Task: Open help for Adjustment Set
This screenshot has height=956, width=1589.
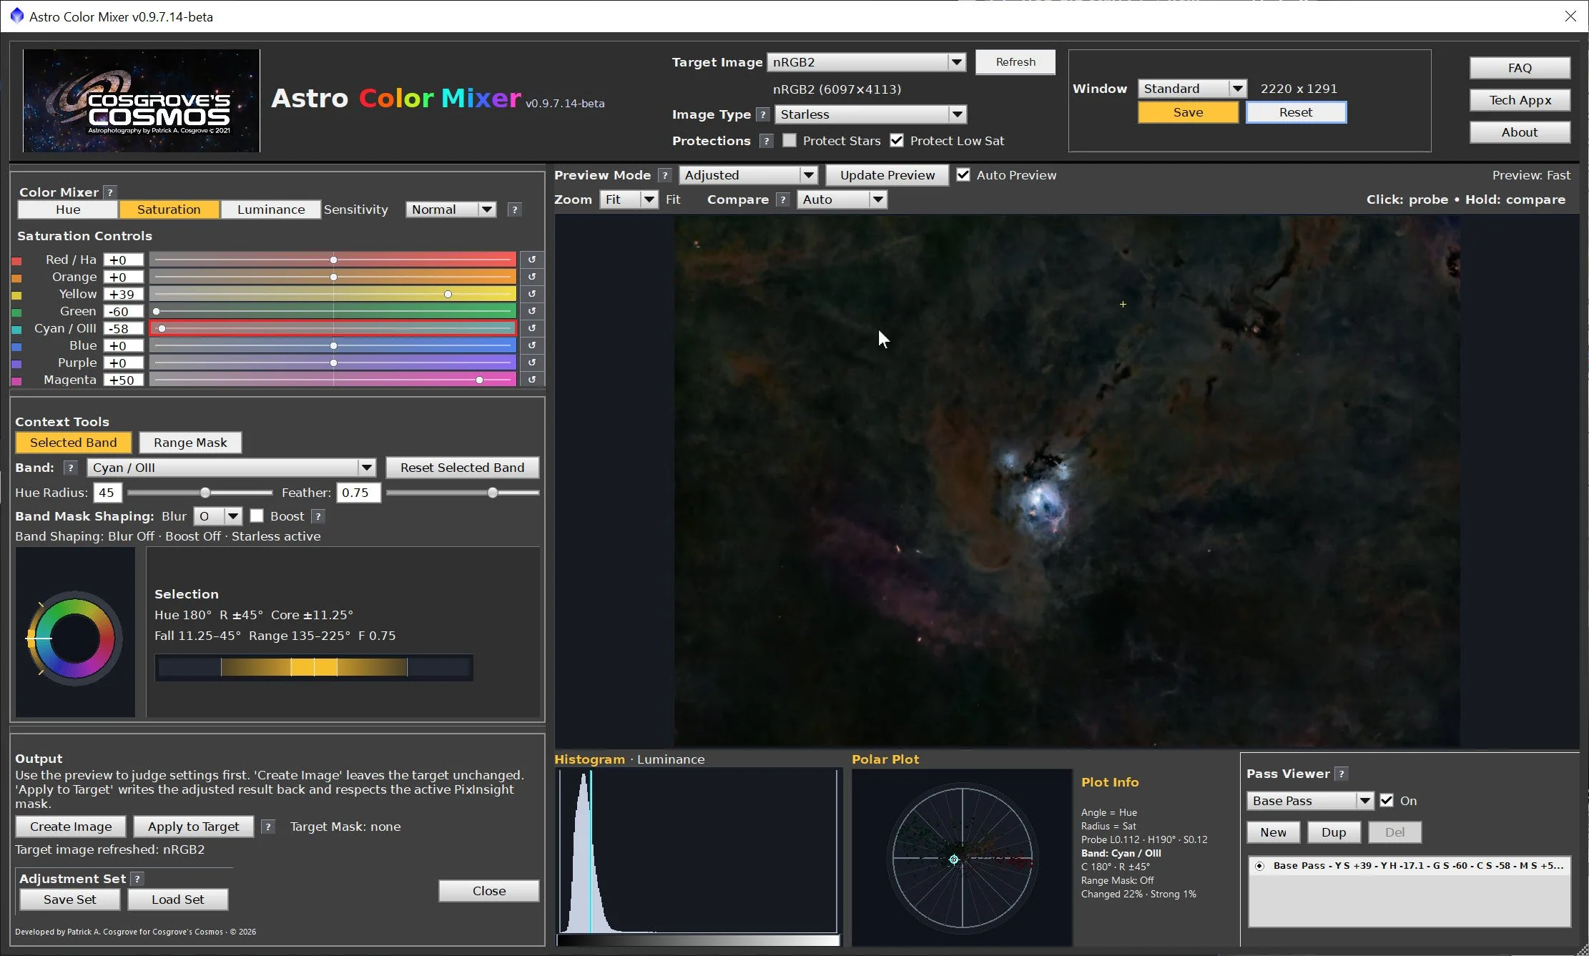Action: [137, 879]
